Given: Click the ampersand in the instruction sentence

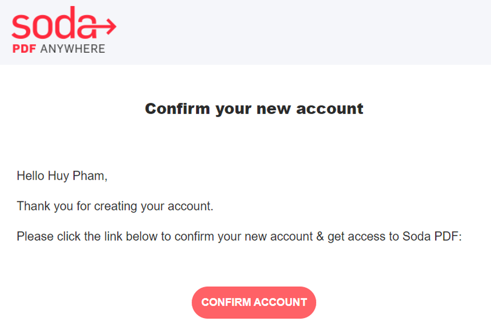Looking at the screenshot, I should [x=320, y=236].
